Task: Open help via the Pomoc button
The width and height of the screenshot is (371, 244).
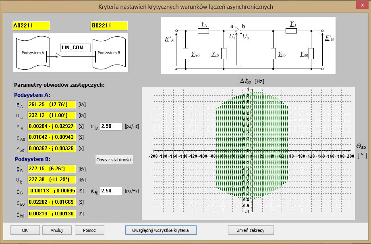Action: point(89,230)
